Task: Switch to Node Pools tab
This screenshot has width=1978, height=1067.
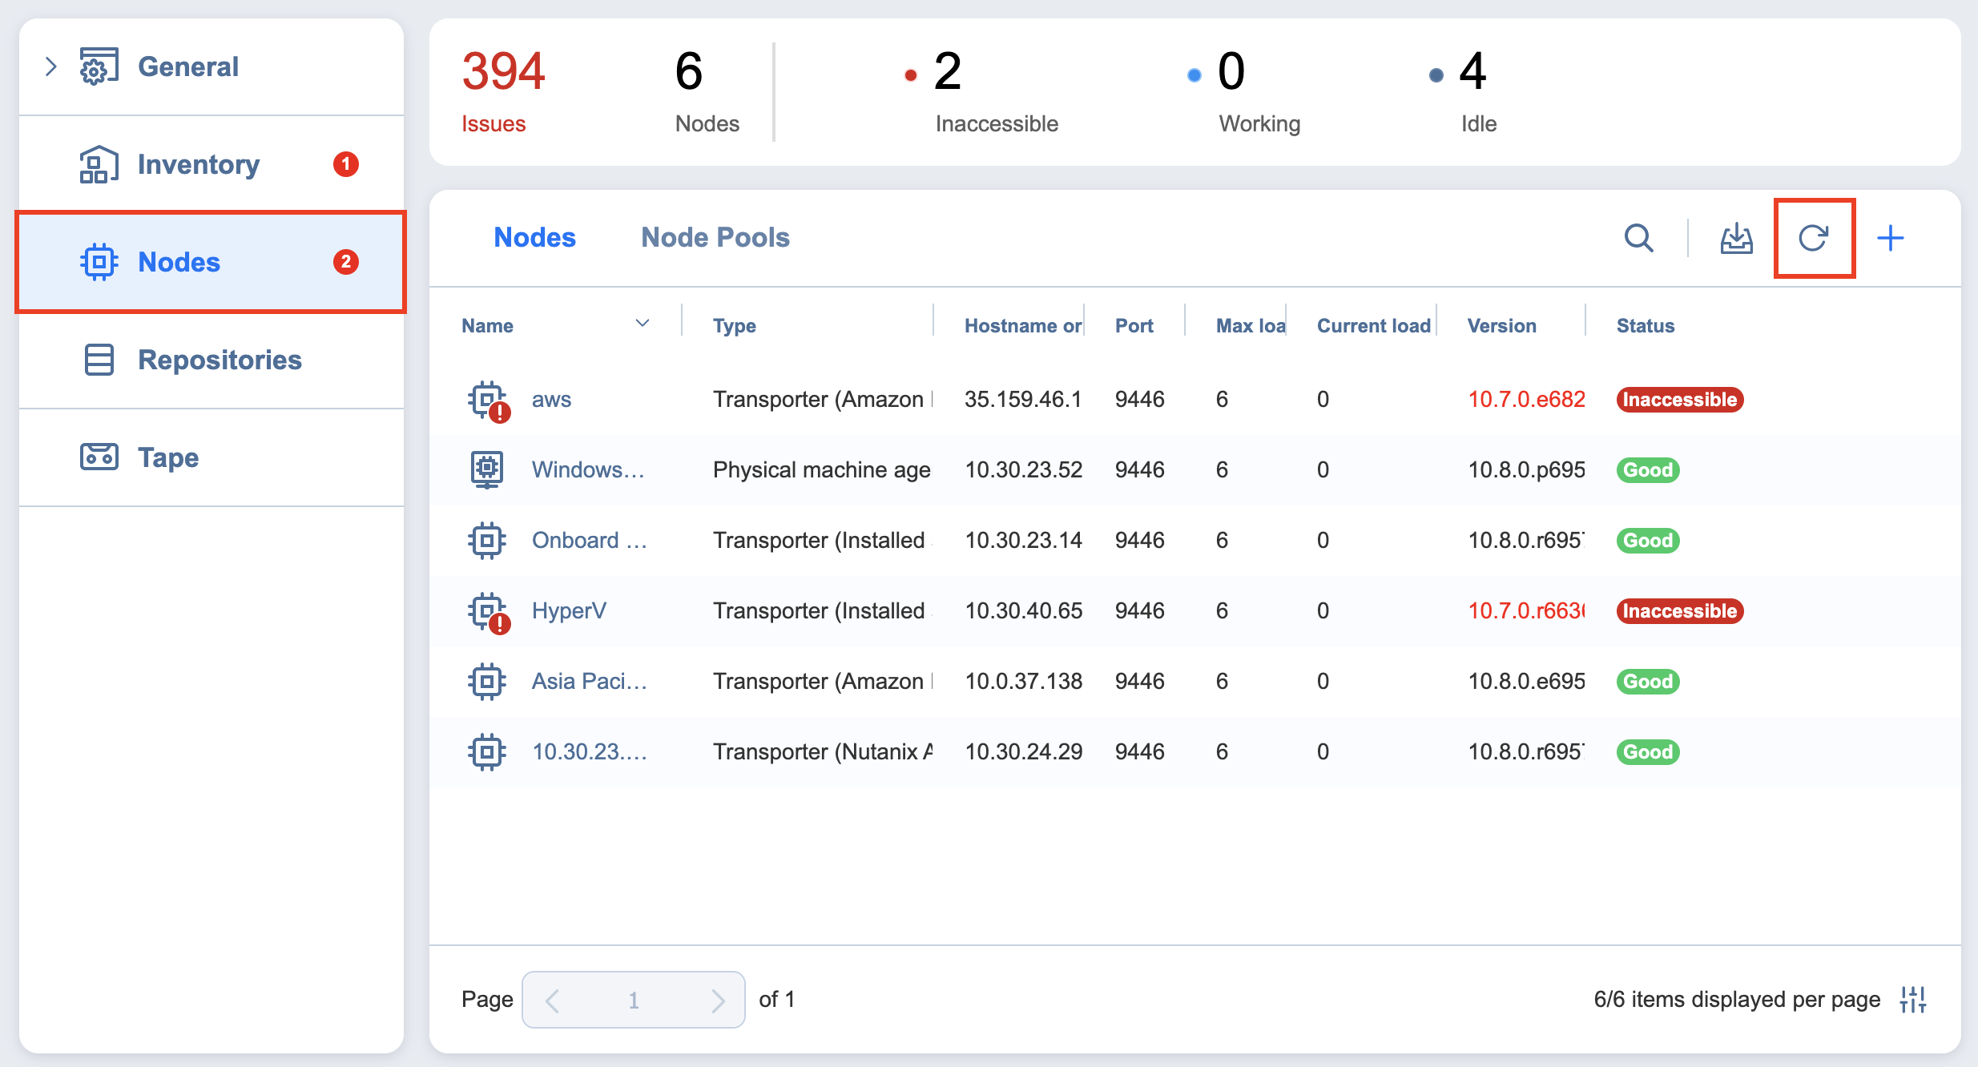Action: coord(715,238)
